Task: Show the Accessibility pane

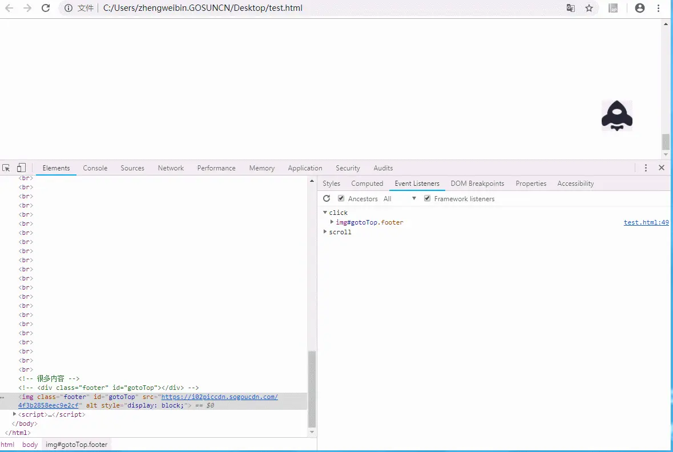Action: [575, 184]
